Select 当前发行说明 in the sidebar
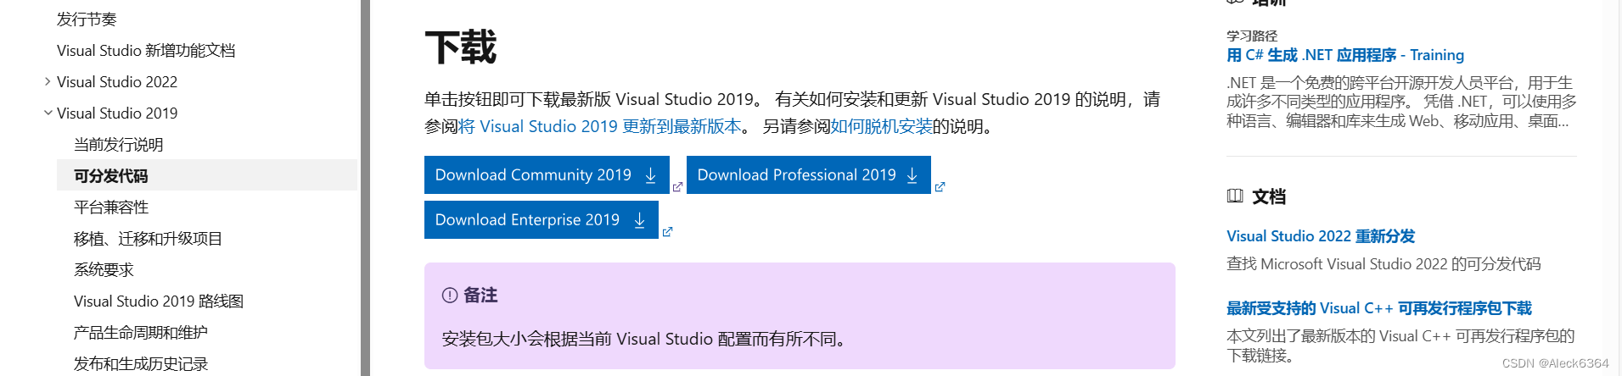The width and height of the screenshot is (1622, 376). click(x=118, y=145)
